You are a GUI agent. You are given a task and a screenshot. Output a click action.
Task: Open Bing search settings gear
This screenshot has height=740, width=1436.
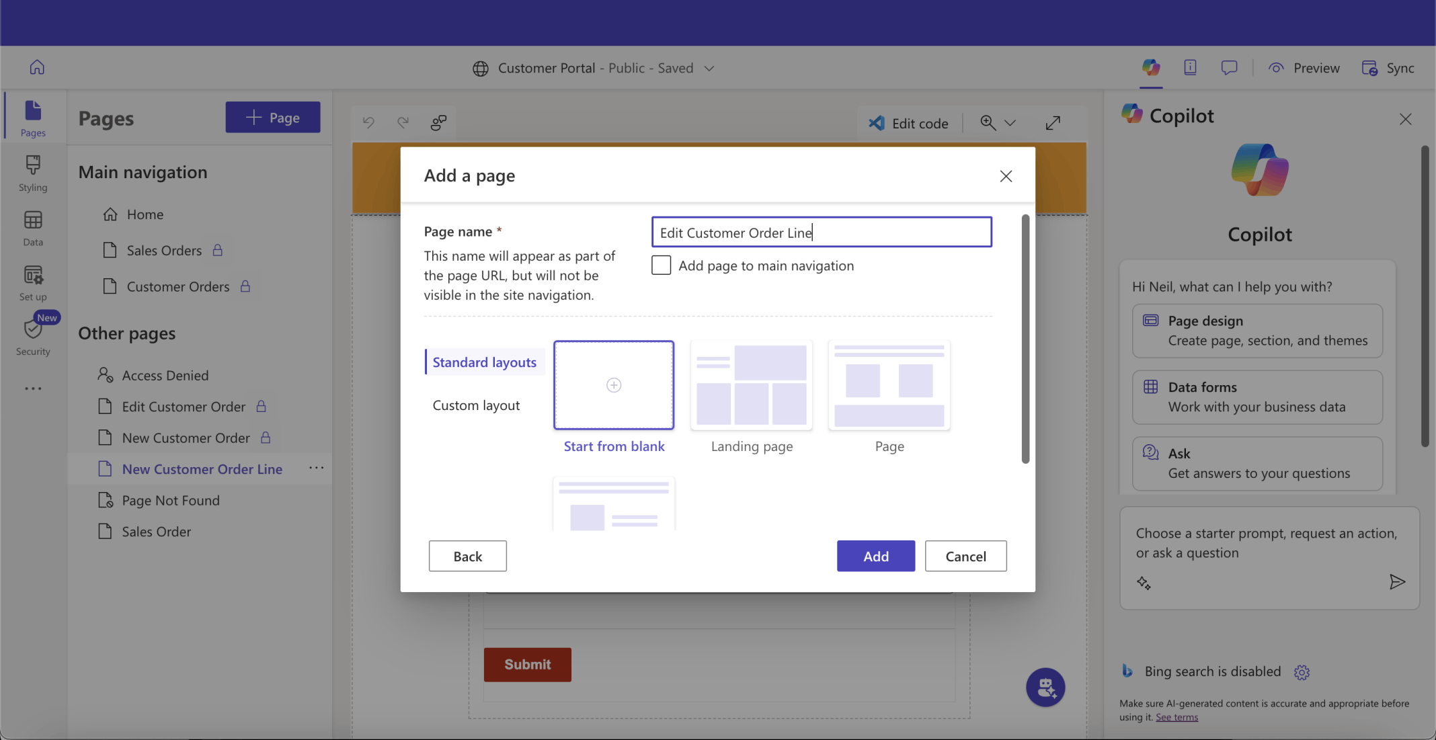point(1302,671)
